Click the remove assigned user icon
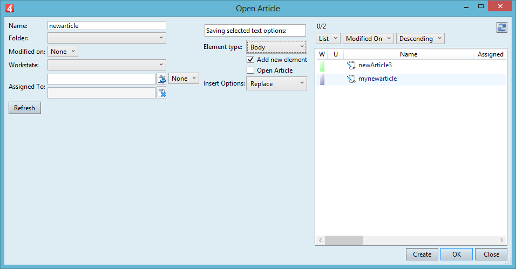This screenshot has width=516, height=269. coord(161,93)
